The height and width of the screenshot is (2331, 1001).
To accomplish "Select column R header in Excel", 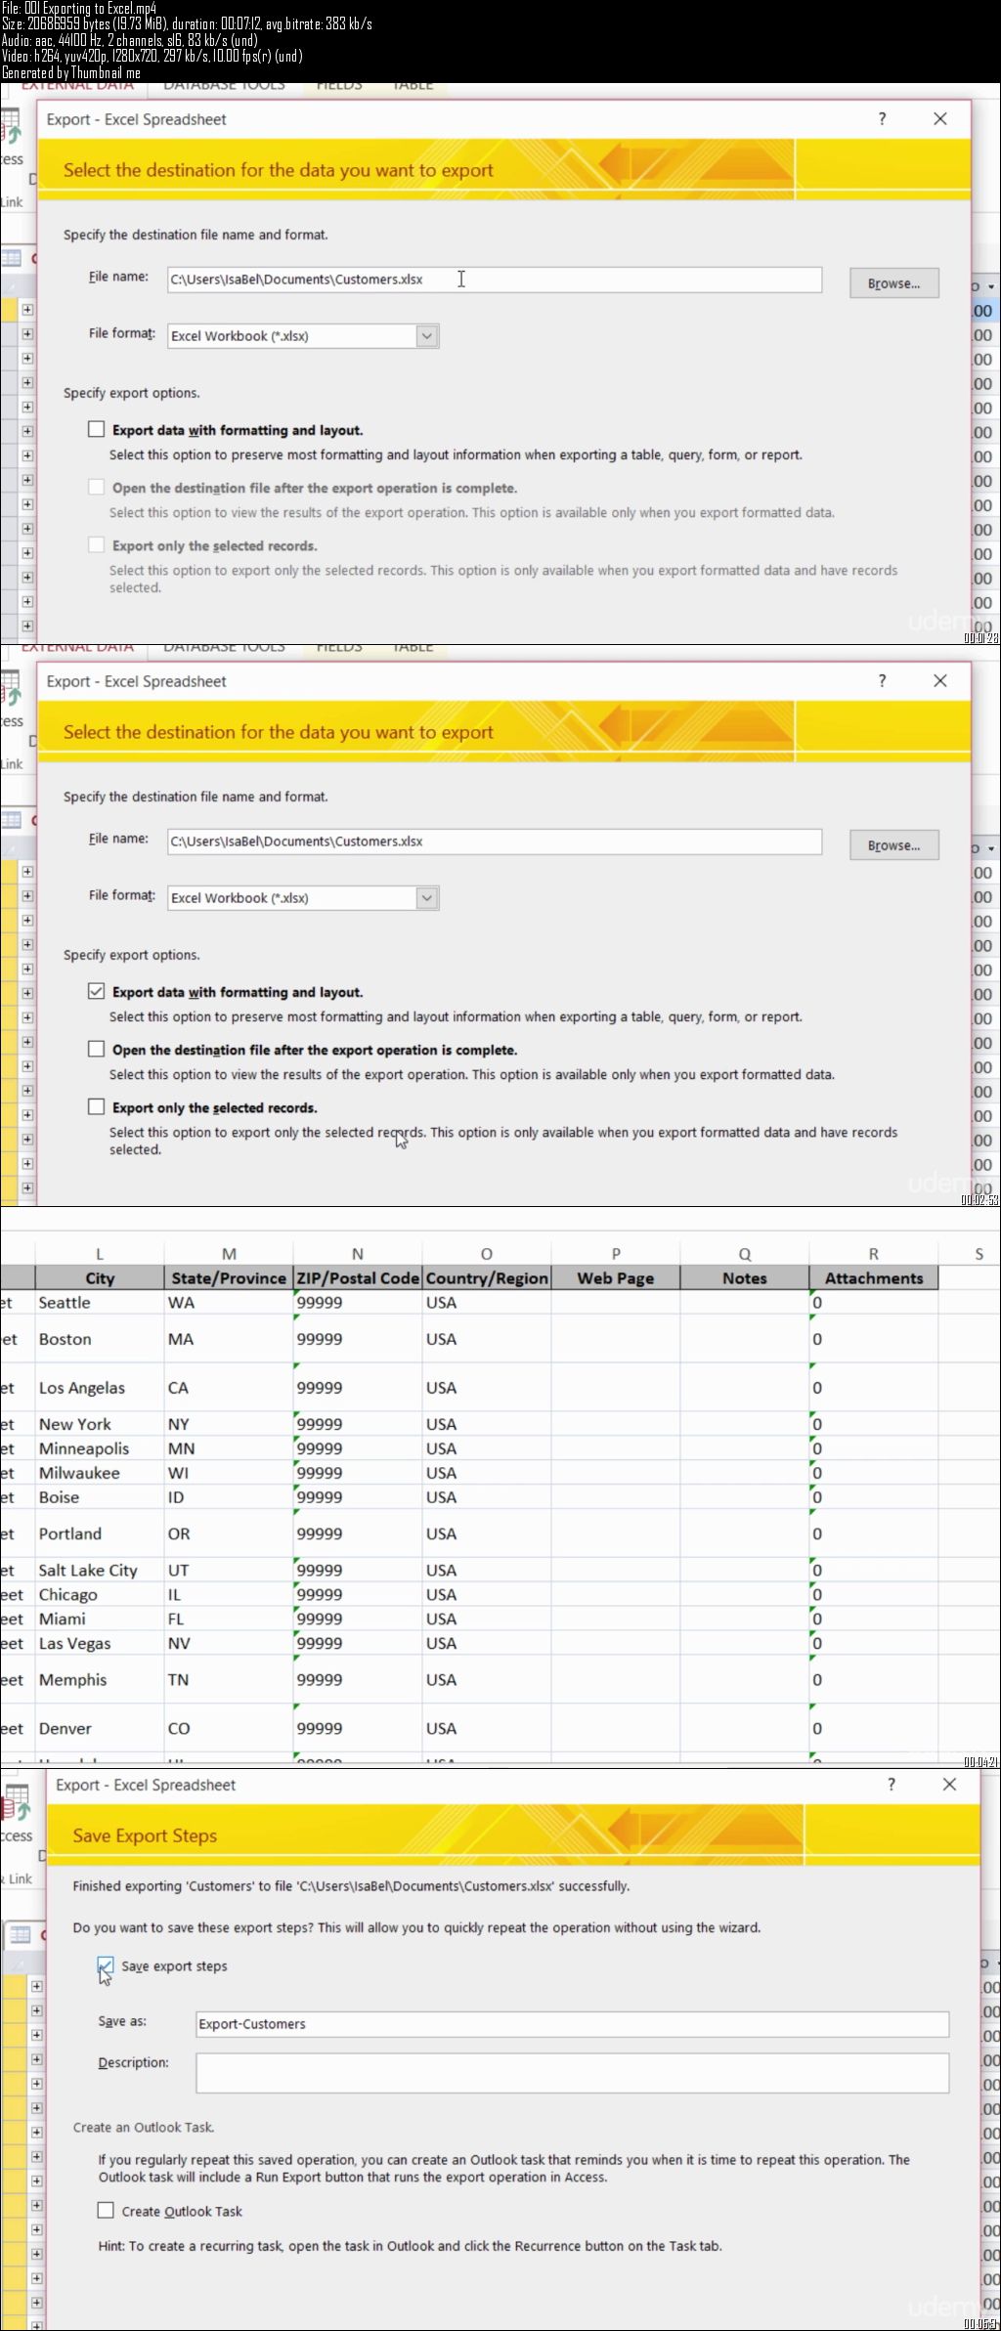I will (x=874, y=1254).
